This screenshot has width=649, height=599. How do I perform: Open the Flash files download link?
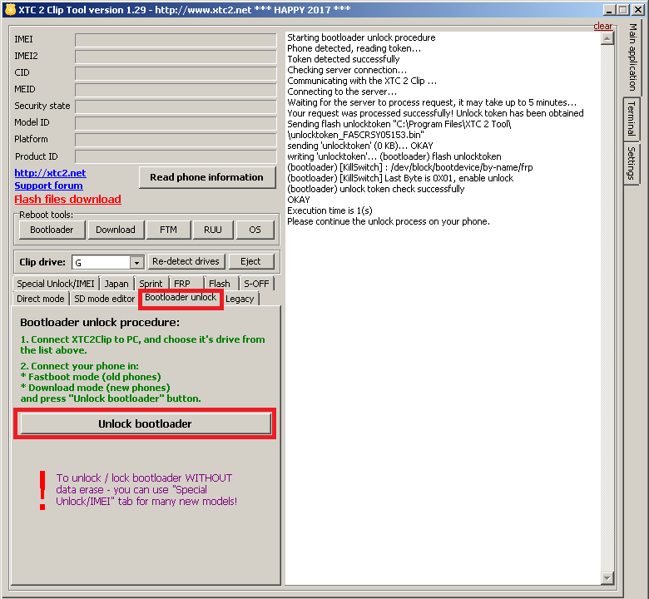(68, 199)
